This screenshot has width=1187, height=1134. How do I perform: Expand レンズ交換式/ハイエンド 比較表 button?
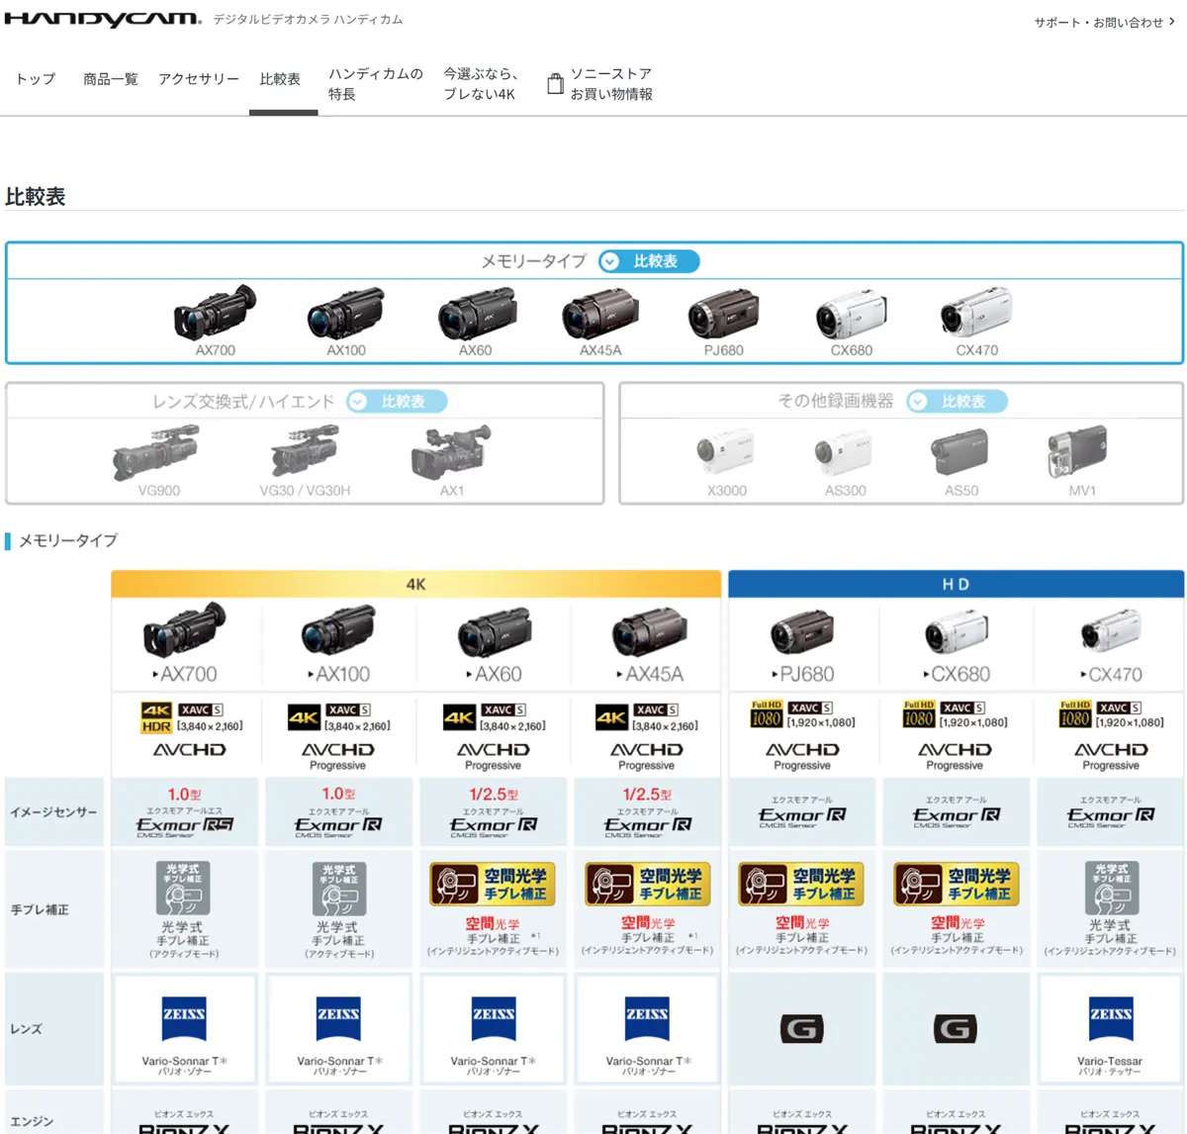[x=397, y=402]
